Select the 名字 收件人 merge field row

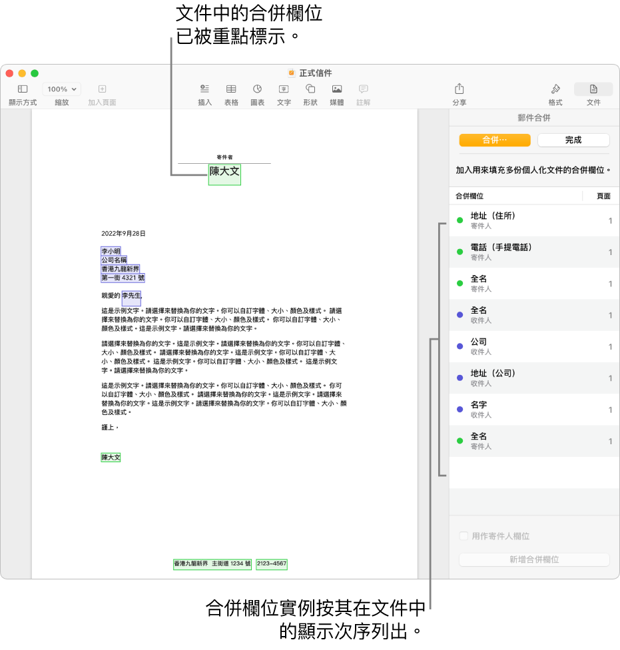tap(534, 410)
